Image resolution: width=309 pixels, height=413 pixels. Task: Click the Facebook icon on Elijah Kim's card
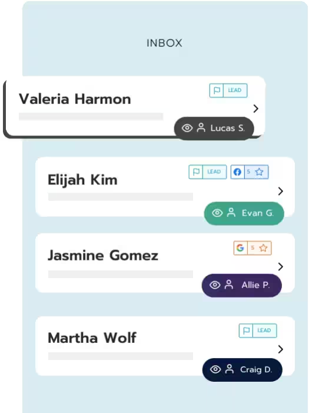[237, 172]
